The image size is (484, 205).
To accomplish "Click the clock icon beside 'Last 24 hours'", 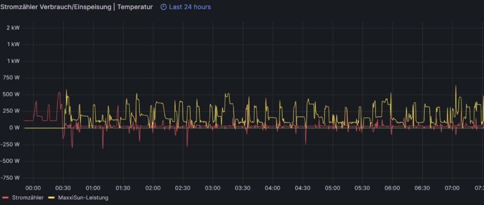I will [164, 7].
